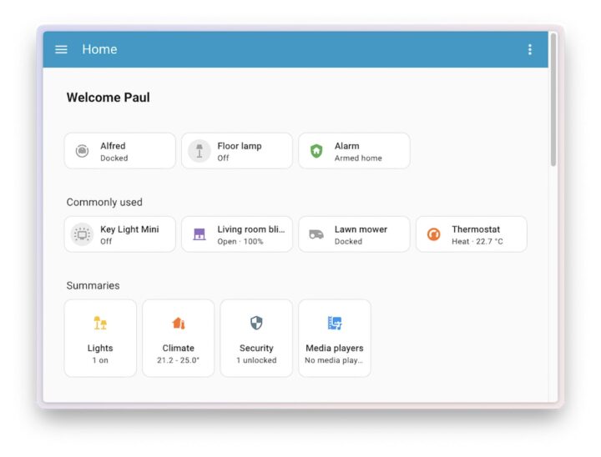
Task: Toggle the Key Light Mini icon
Action: pyautogui.click(x=82, y=234)
